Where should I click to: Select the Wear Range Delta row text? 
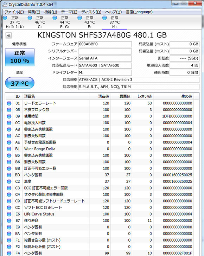[40, 149]
